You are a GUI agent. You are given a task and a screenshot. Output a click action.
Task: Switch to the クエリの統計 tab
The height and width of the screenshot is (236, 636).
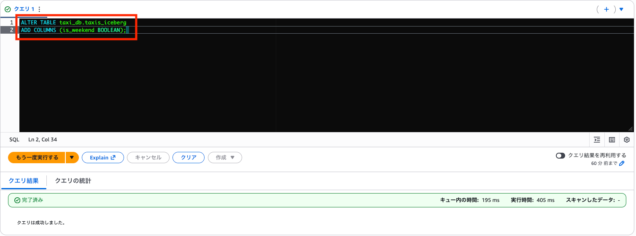(73, 181)
